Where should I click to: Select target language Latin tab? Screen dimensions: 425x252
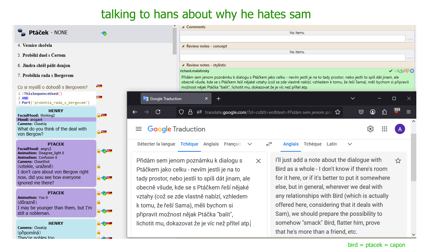(x=332, y=144)
